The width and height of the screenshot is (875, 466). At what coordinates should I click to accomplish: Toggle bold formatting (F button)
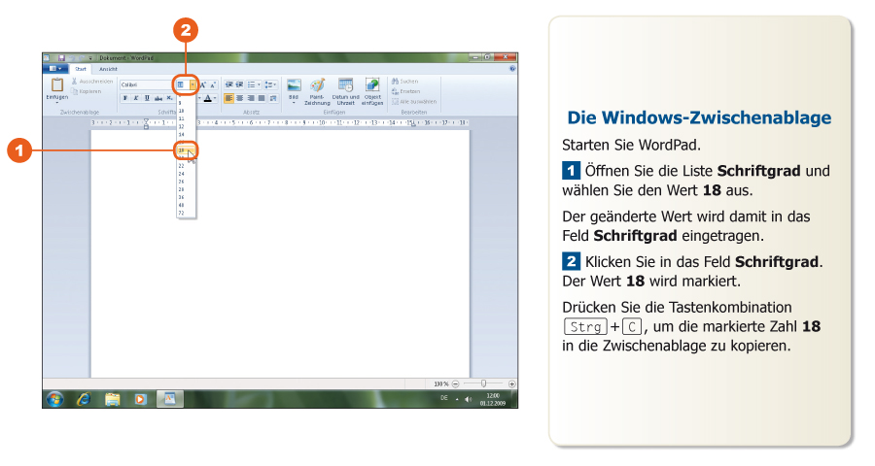pos(124,98)
